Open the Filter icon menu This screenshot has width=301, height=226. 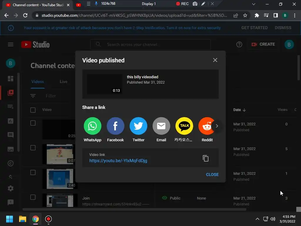pos(33,96)
